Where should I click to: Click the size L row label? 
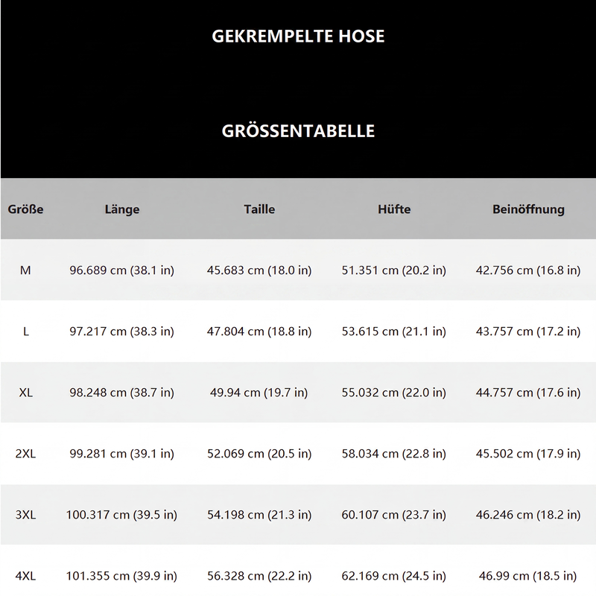[25, 332]
